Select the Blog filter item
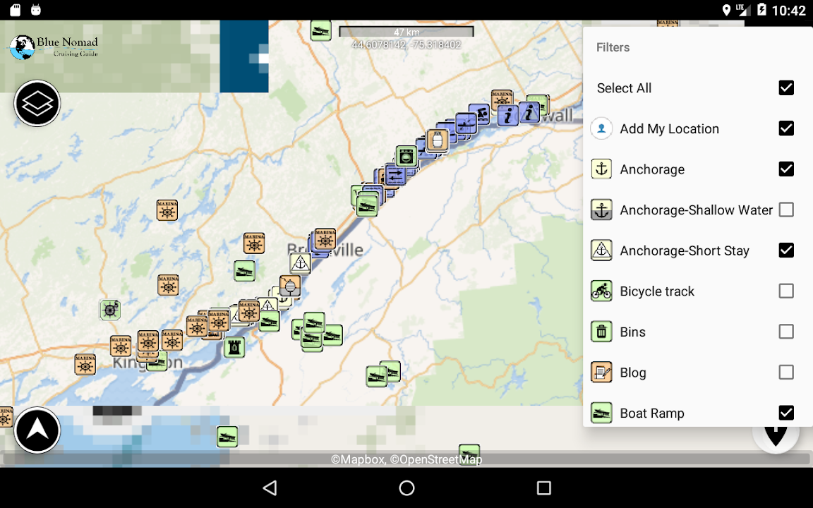Screen dimensions: 813x508 click(x=633, y=373)
